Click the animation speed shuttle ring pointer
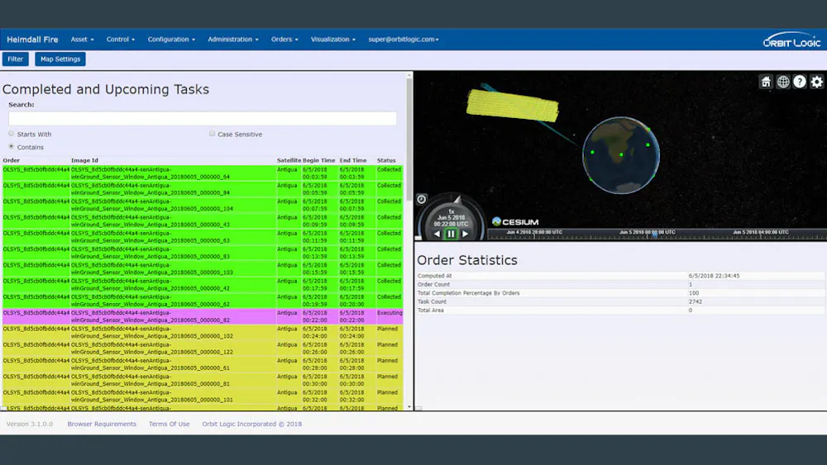 [457, 200]
